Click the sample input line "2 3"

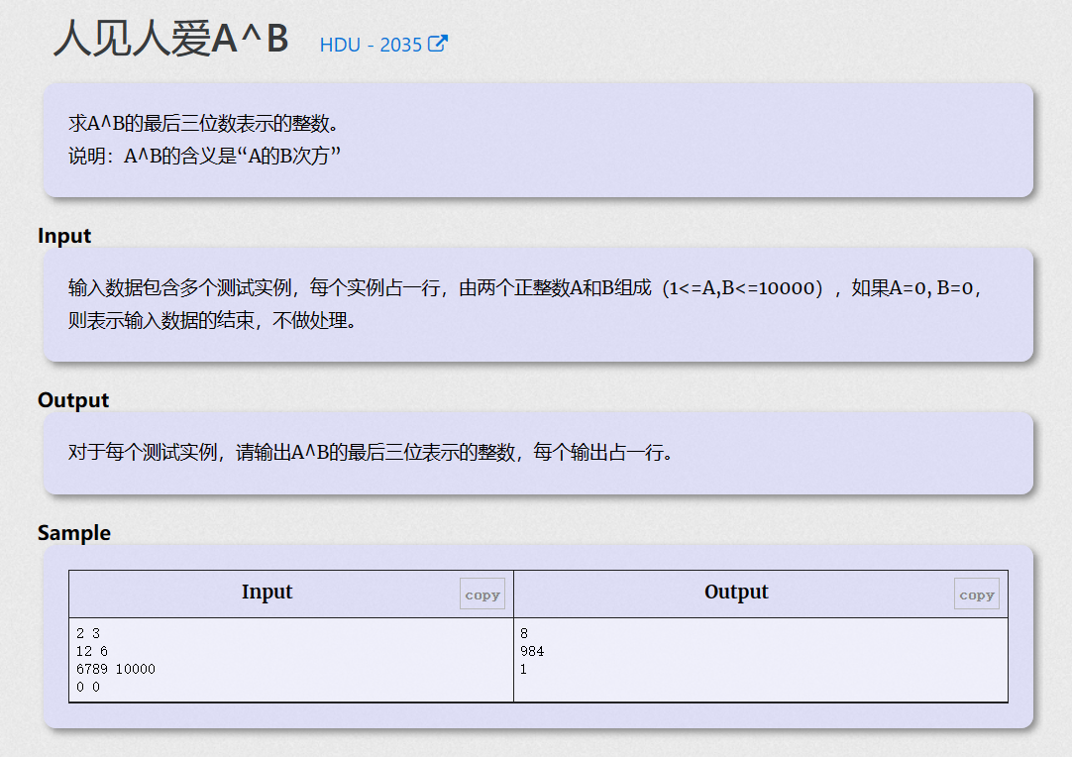click(x=88, y=633)
